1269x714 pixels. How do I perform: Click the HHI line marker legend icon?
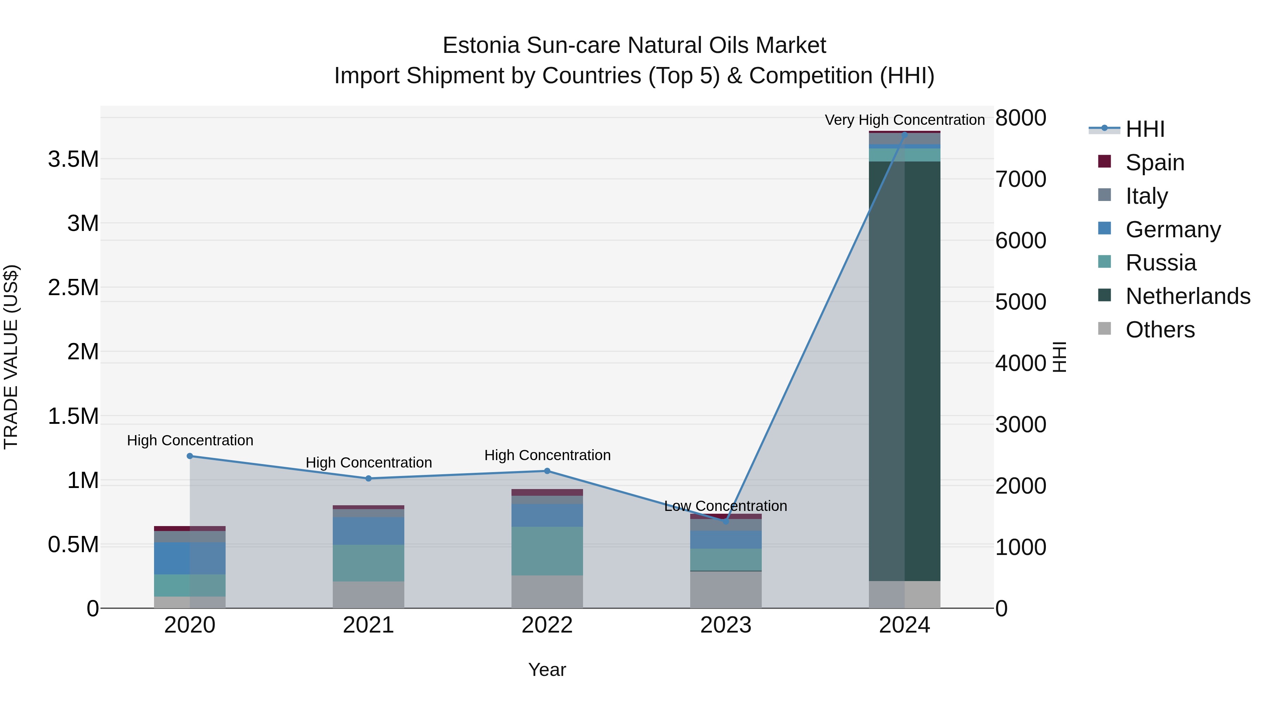pyautogui.click(x=1104, y=128)
